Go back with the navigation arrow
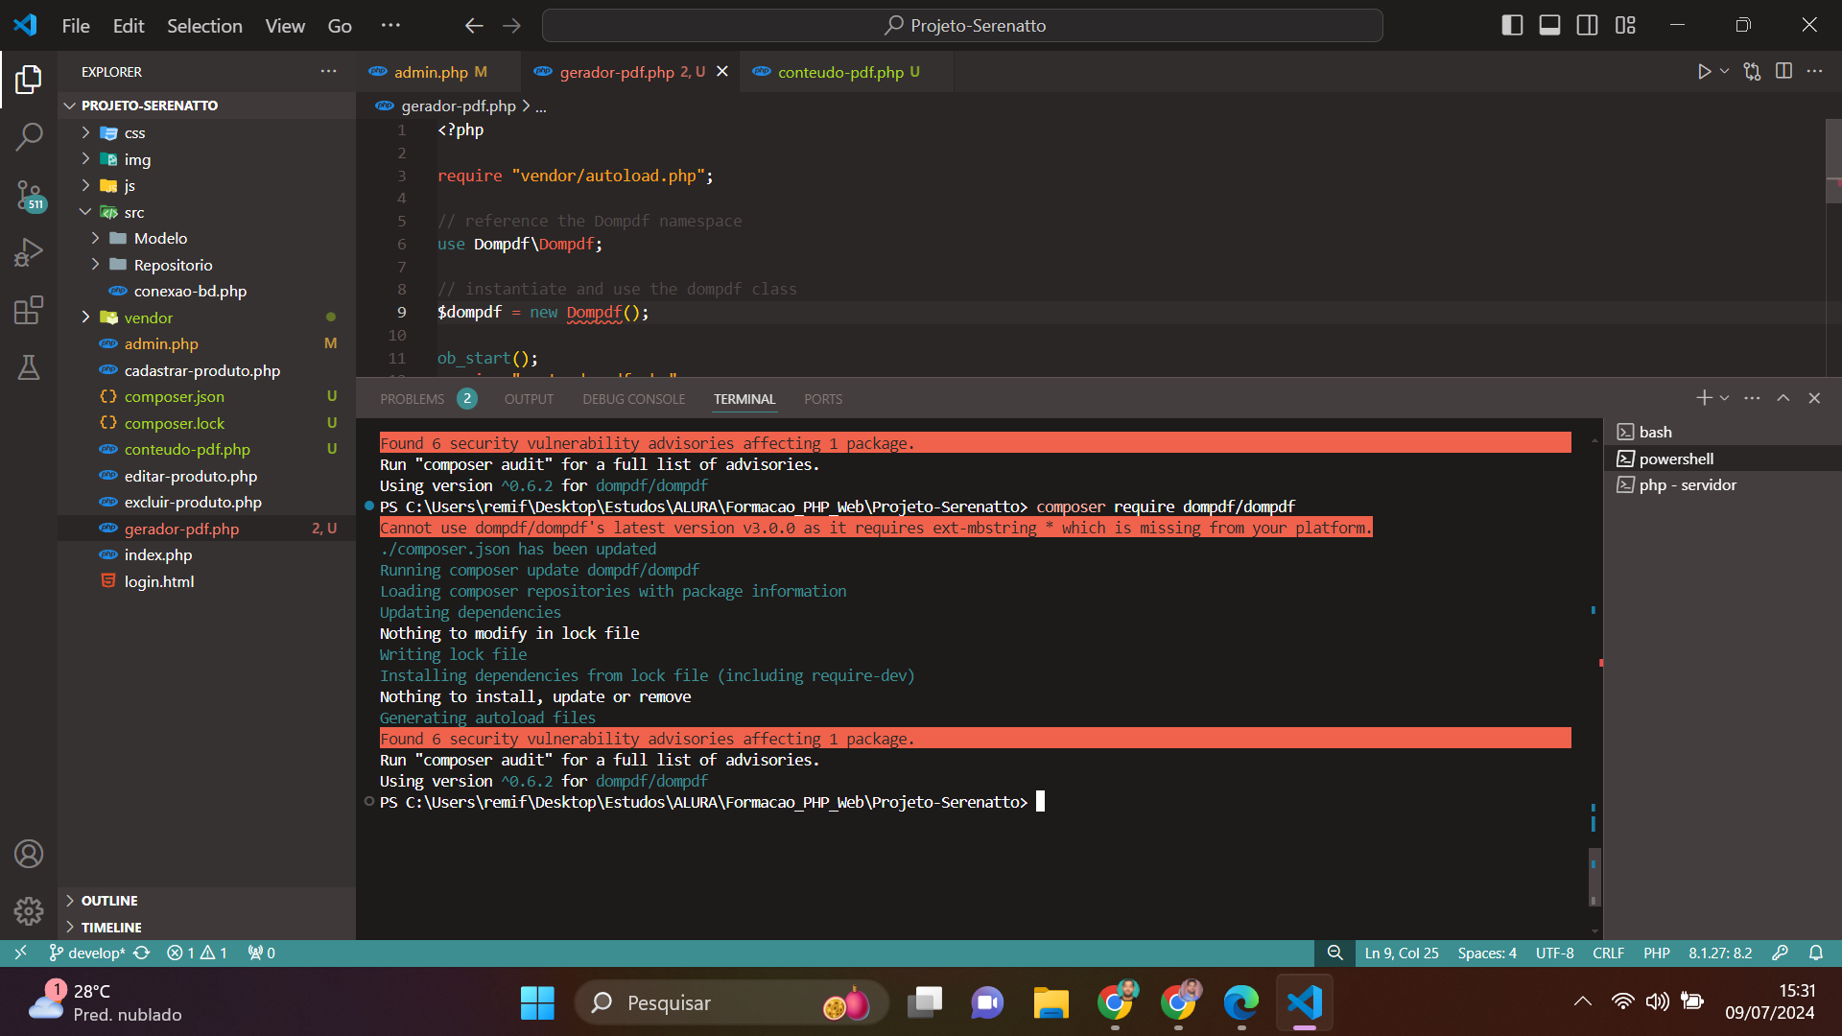This screenshot has height=1036, width=1842. pos(474,26)
